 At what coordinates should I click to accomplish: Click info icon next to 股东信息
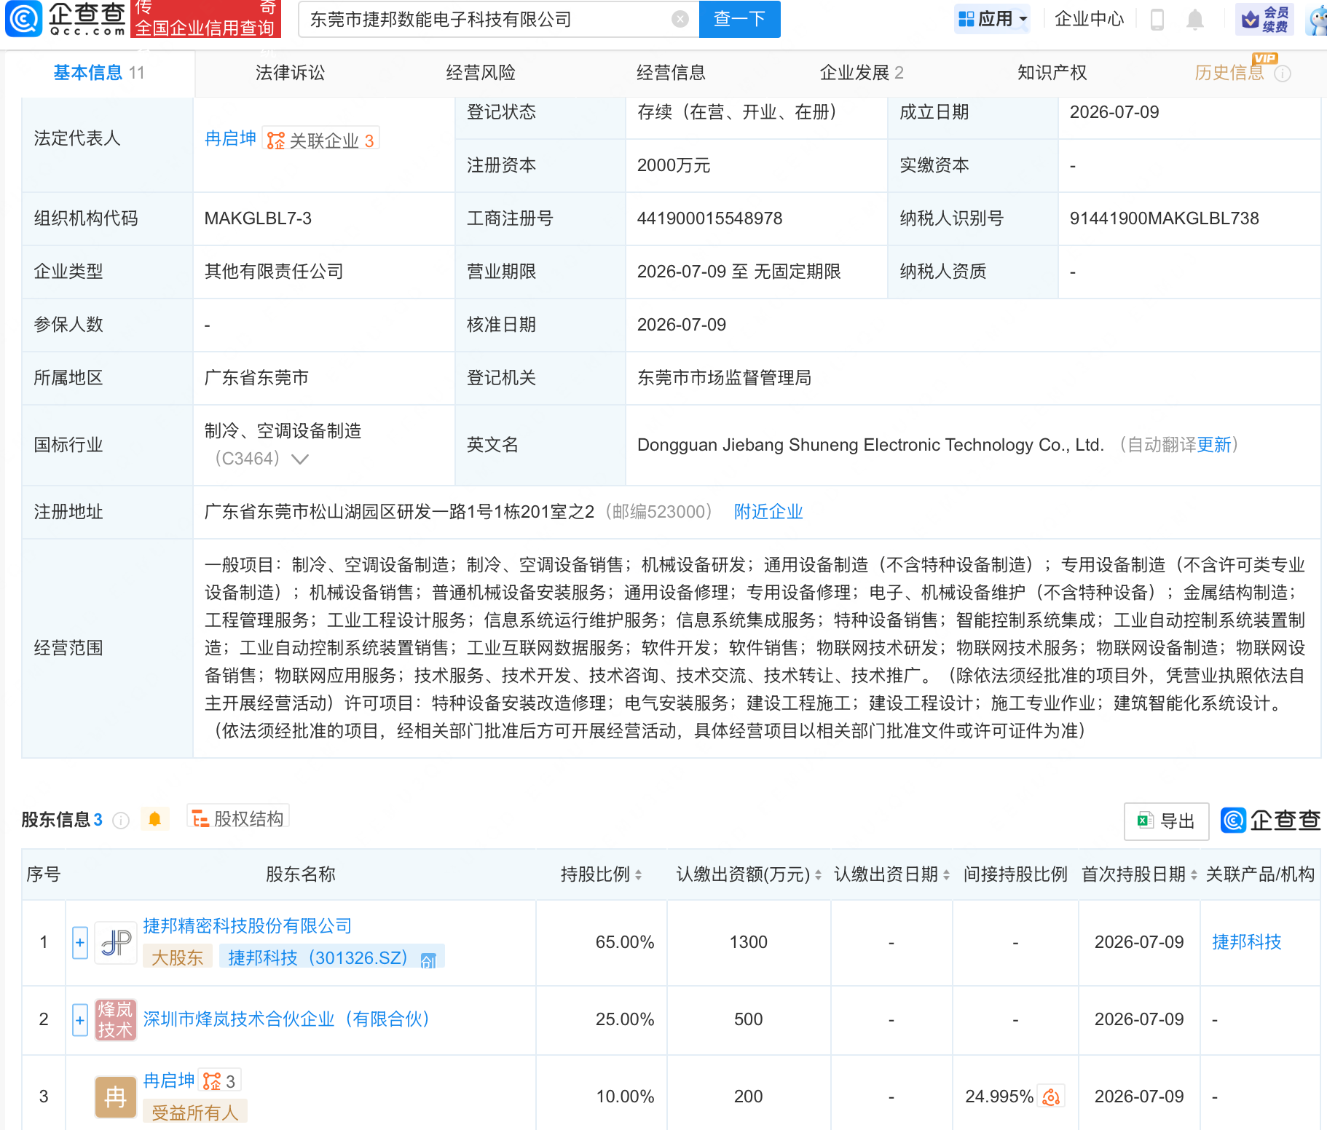click(121, 821)
